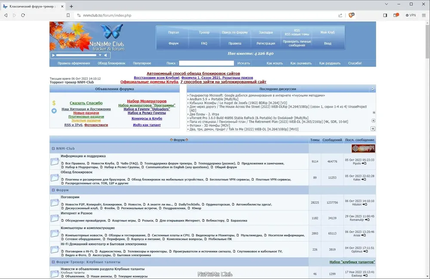Open the Правила menu item
The width and height of the screenshot is (430, 279).
[x=235, y=43]
